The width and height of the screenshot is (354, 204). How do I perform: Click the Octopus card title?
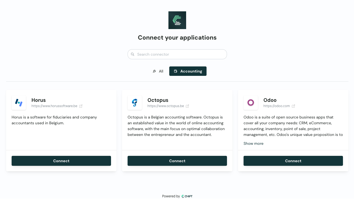click(x=158, y=100)
